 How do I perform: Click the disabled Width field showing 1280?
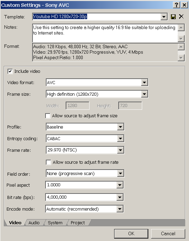click(78, 106)
